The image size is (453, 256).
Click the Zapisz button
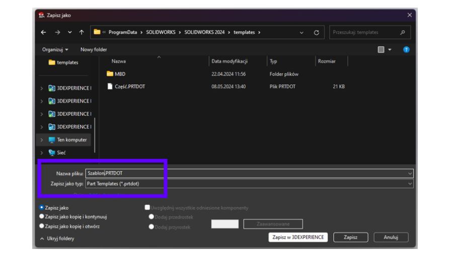click(x=350, y=237)
